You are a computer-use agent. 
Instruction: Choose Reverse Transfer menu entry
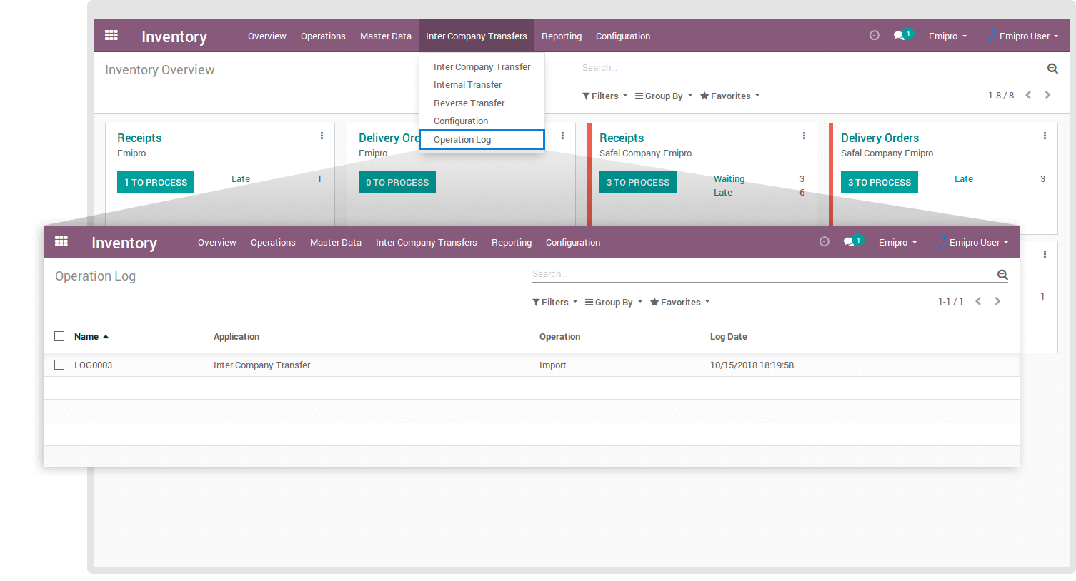[x=469, y=103]
